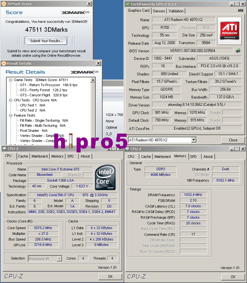Click the Driver Version field
Image resolution: width=247 pixels, height=283 pixels.
(197, 105)
